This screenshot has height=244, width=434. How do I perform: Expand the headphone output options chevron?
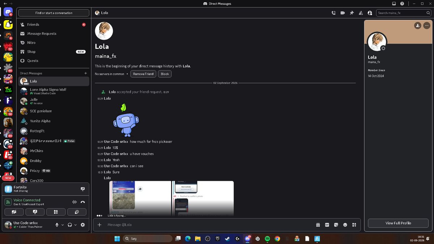pos(76,225)
